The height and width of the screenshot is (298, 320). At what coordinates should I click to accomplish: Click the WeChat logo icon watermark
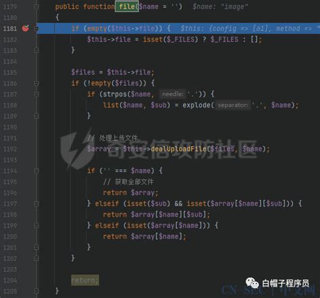[x=252, y=283]
